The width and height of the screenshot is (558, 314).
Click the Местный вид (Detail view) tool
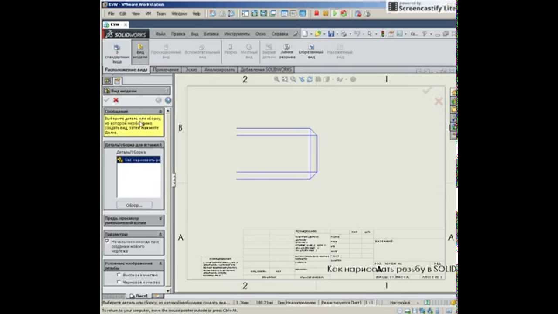point(248,51)
